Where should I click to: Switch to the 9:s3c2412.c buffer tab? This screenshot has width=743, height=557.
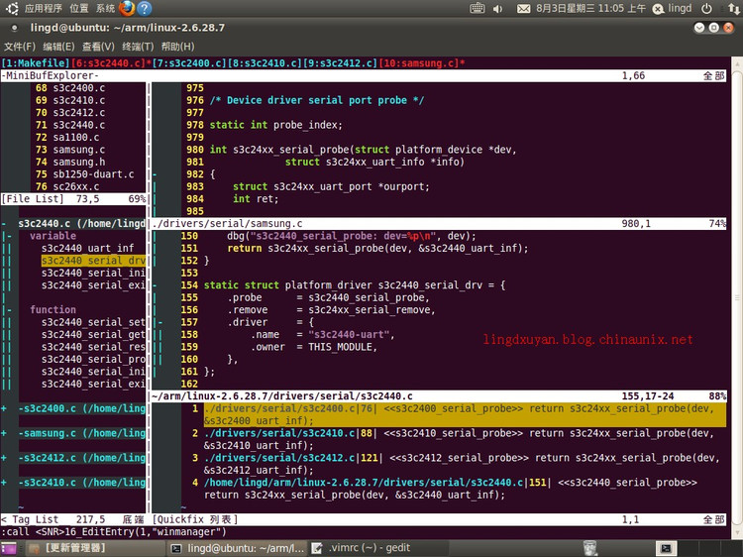pyautogui.click(x=340, y=63)
